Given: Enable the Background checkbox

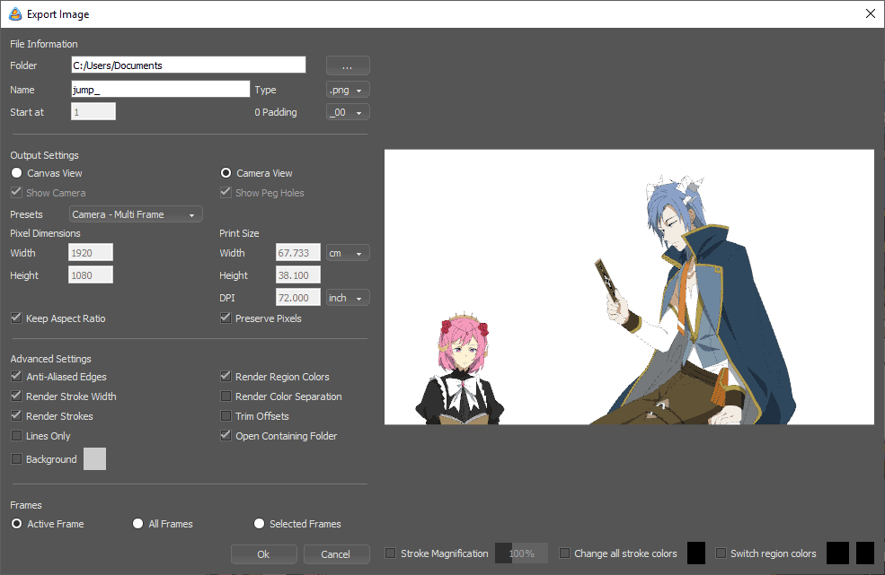Looking at the screenshot, I should pyautogui.click(x=16, y=459).
